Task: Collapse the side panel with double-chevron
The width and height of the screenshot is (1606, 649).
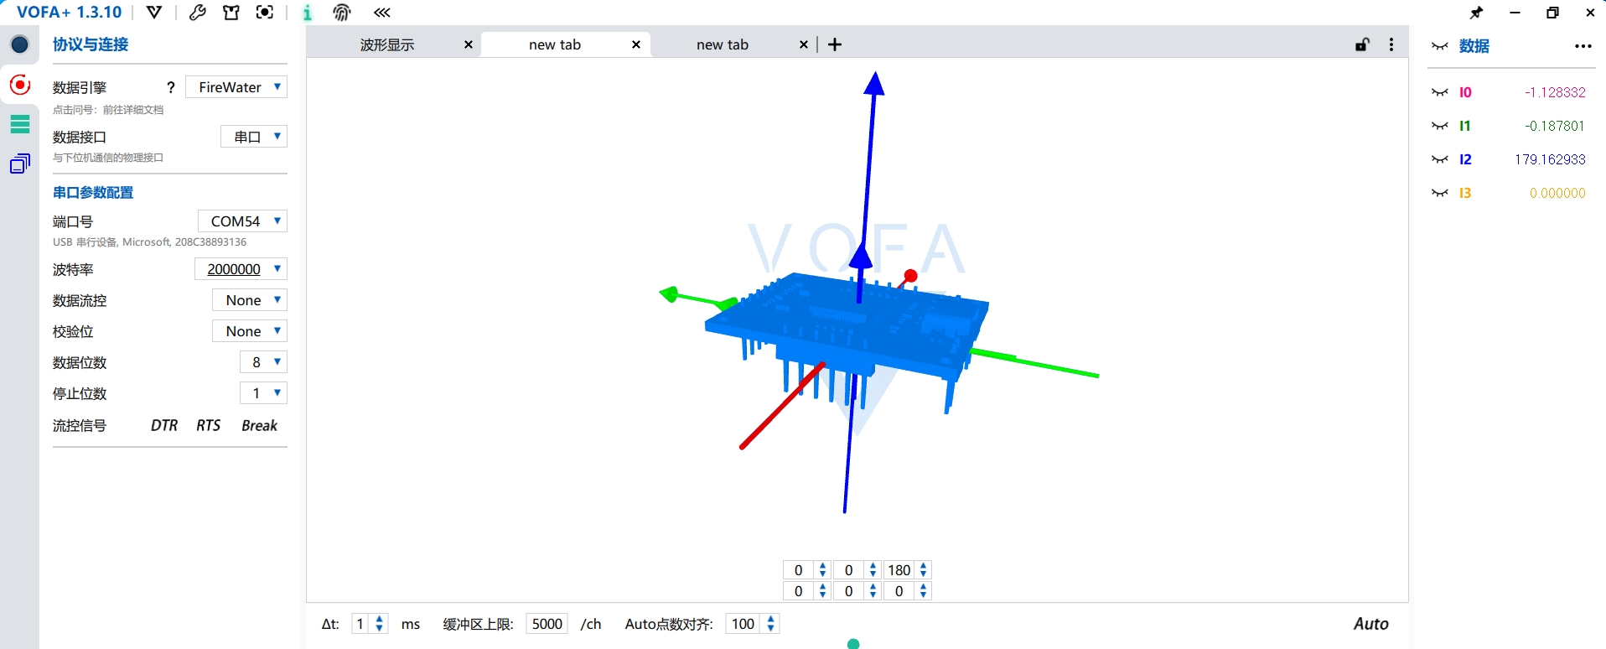Action: pos(382,12)
